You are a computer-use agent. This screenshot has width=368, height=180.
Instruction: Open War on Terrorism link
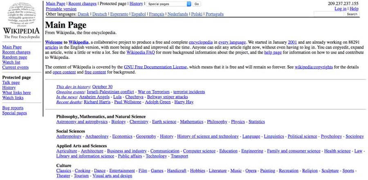click(153, 92)
